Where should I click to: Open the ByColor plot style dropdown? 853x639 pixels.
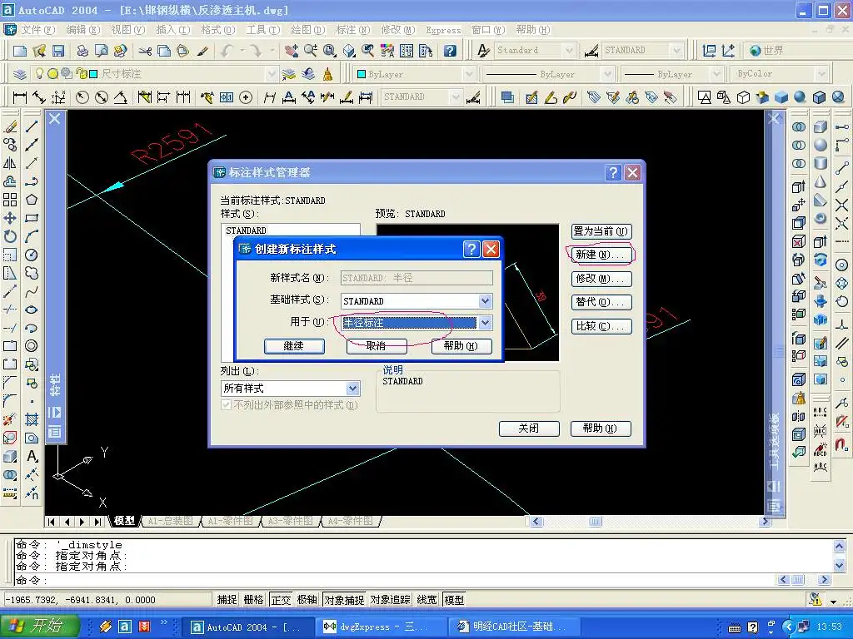point(821,74)
